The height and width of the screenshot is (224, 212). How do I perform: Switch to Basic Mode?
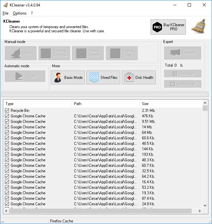(x=68, y=78)
